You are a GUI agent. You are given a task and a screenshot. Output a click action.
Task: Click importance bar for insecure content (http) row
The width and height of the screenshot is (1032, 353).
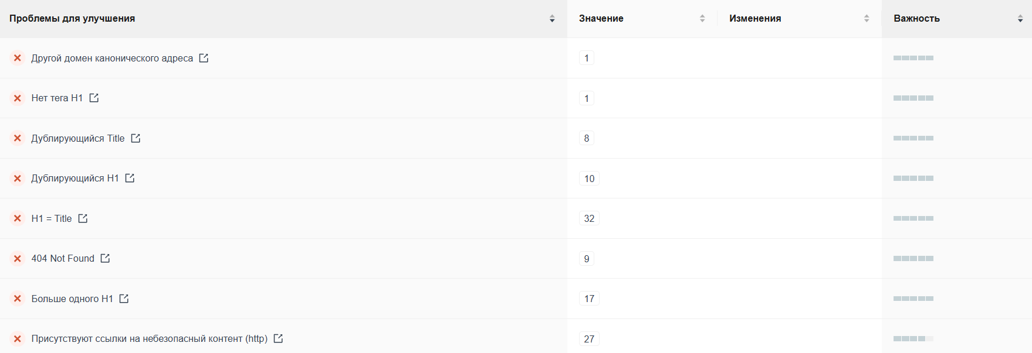tap(913, 339)
